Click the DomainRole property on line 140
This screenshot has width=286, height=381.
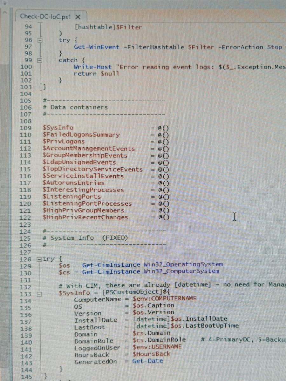[x=94, y=341]
